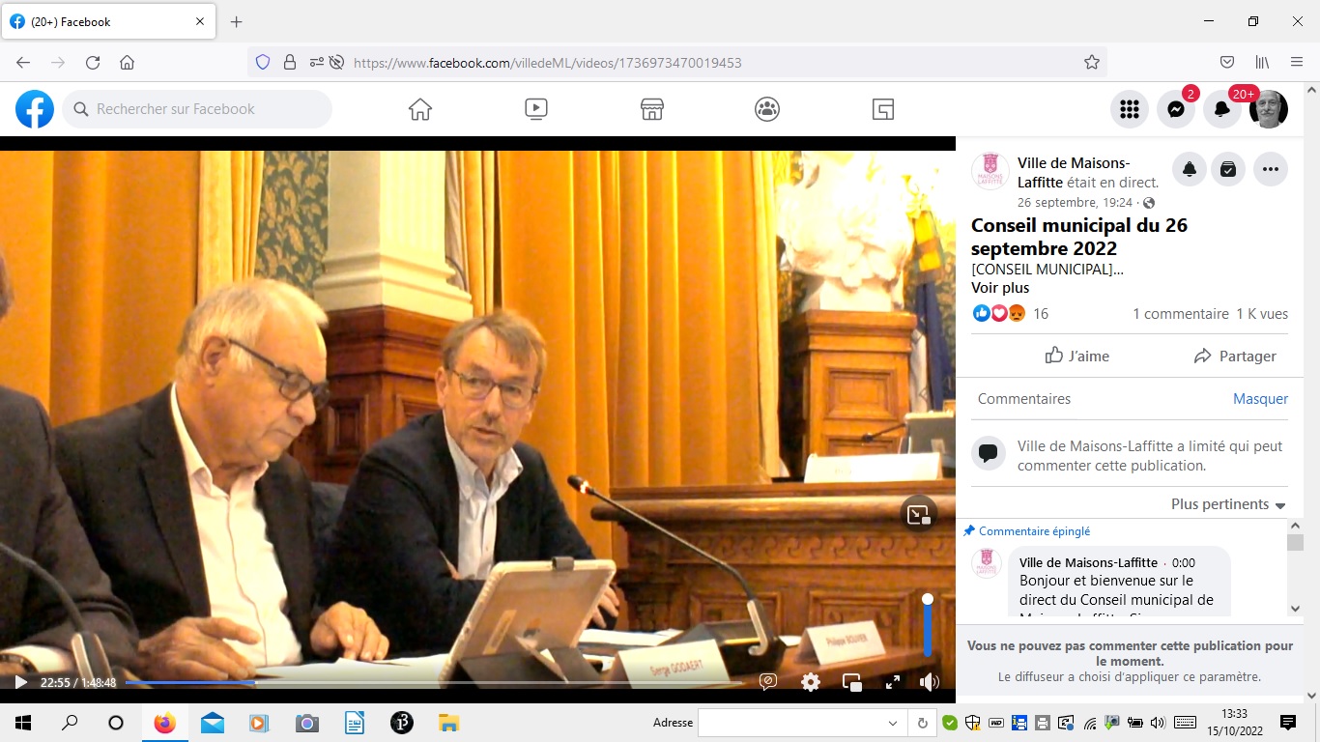
Task: Open the Facebook Watch video tab
Action: (536, 109)
